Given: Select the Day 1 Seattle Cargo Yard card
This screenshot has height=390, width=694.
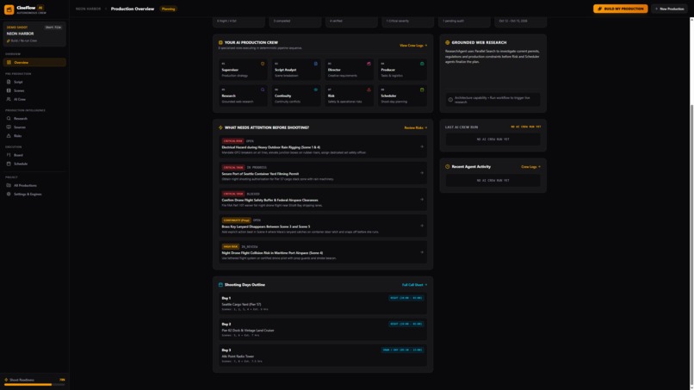Looking at the screenshot, I should pos(323,303).
